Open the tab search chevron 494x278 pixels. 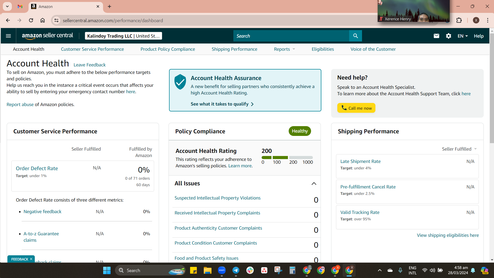click(7, 6)
